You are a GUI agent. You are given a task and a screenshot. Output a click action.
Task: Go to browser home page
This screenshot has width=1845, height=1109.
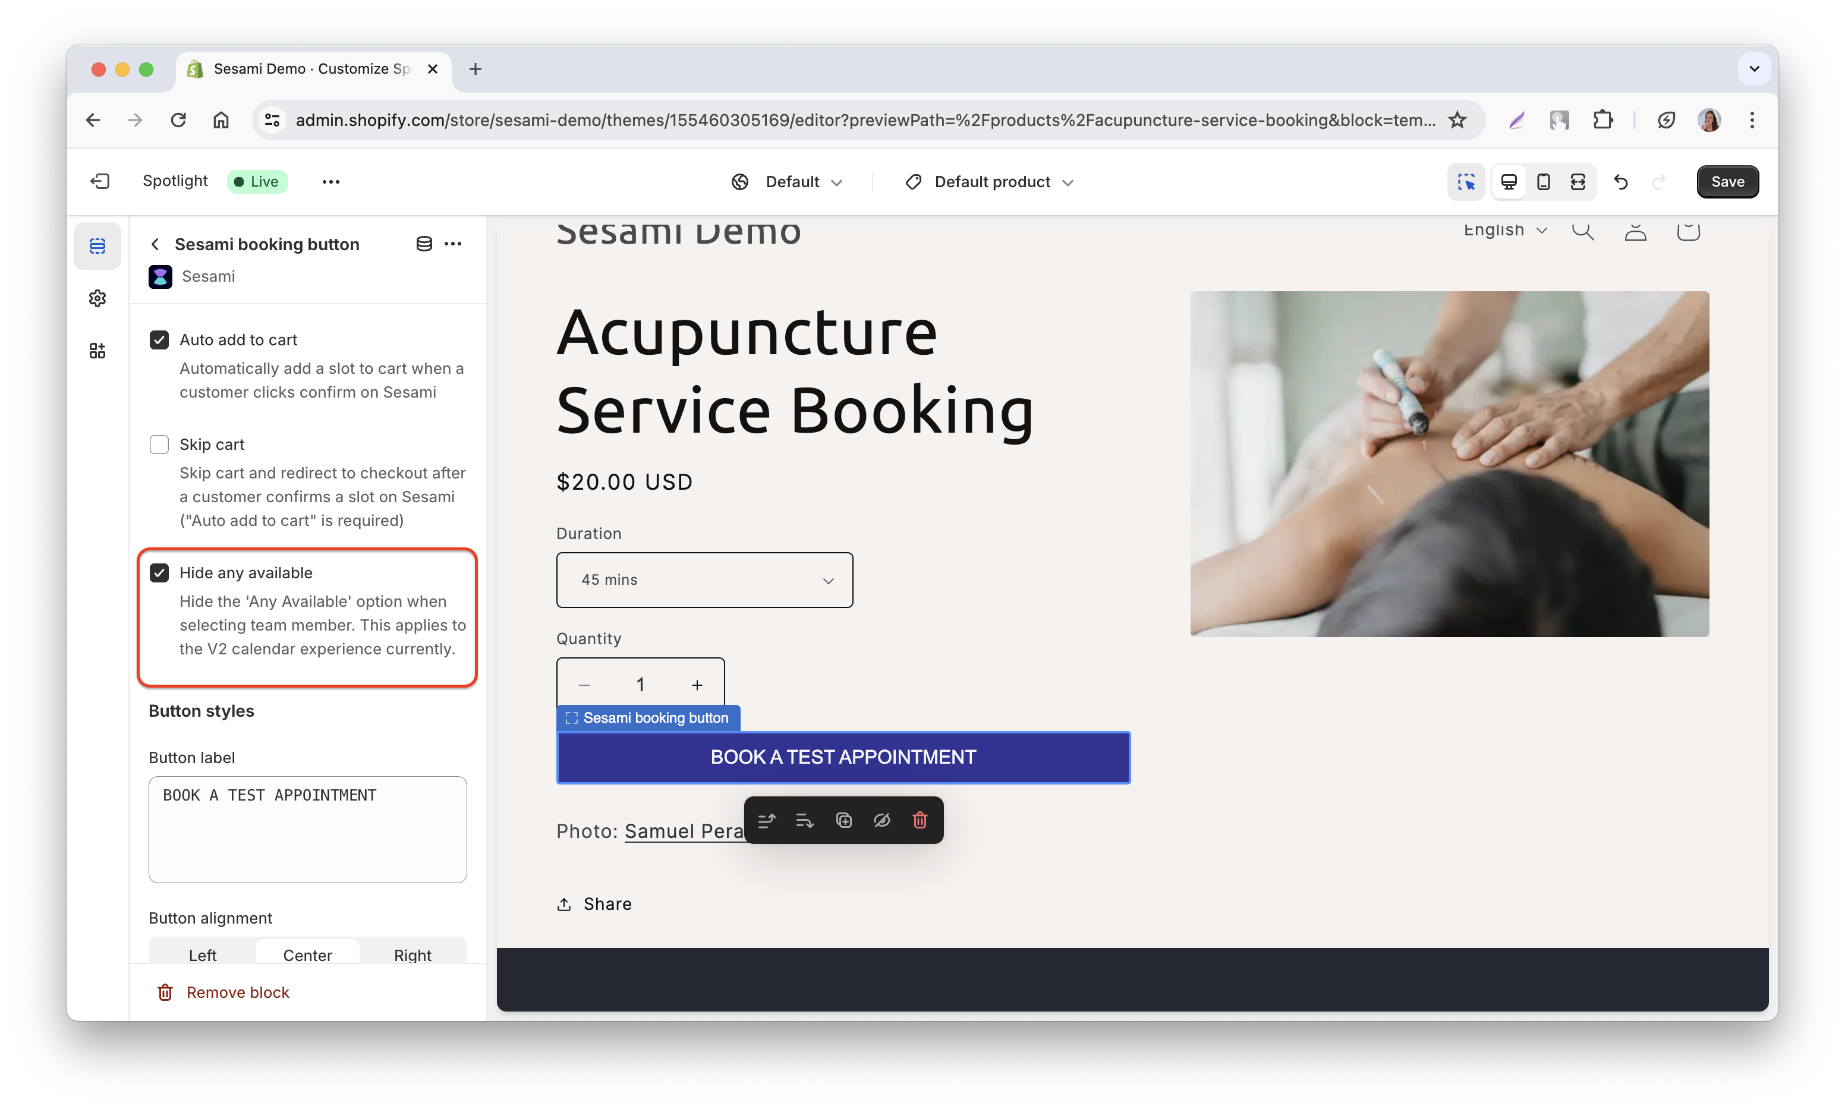221,119
